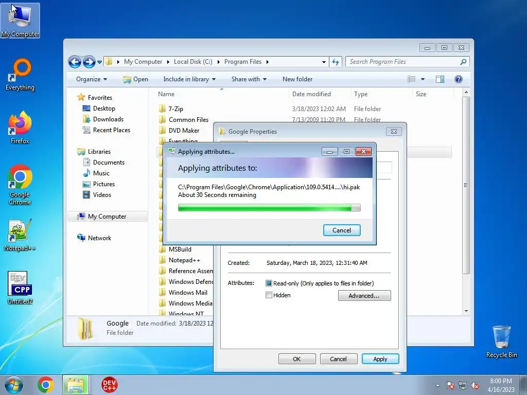Viewport: 527px width, 395px height.
Task: Expand address bar history dropdown
Action: (x=324, y=62)
